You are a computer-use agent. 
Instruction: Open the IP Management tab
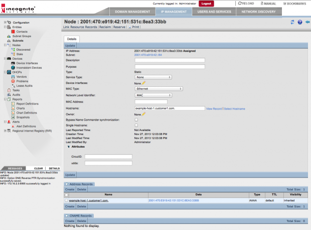point(174,12)
